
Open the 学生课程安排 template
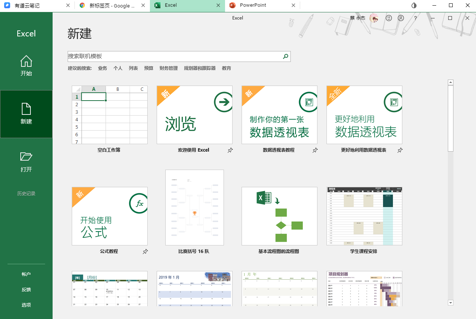tap(364, 216)
